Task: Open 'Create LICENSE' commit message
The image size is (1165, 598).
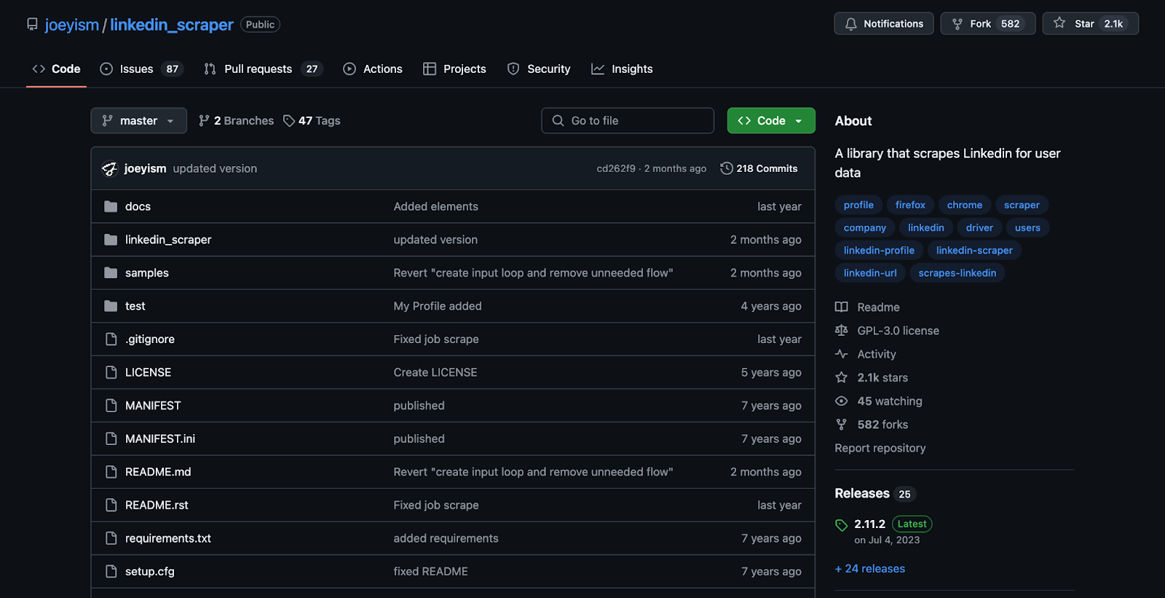Action: pos(435,372)
